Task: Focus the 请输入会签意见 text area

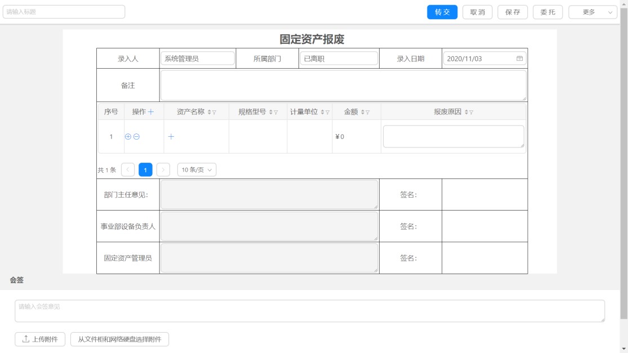Action: tap(310, 311)
